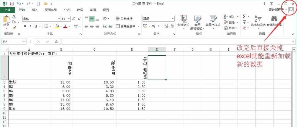Apply comma style number format
The image size is (297, 127).
[159, 26]
